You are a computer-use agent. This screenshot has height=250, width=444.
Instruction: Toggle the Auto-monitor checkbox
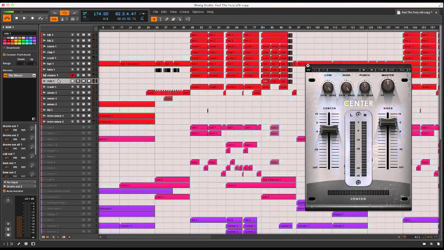pos(4,191)
